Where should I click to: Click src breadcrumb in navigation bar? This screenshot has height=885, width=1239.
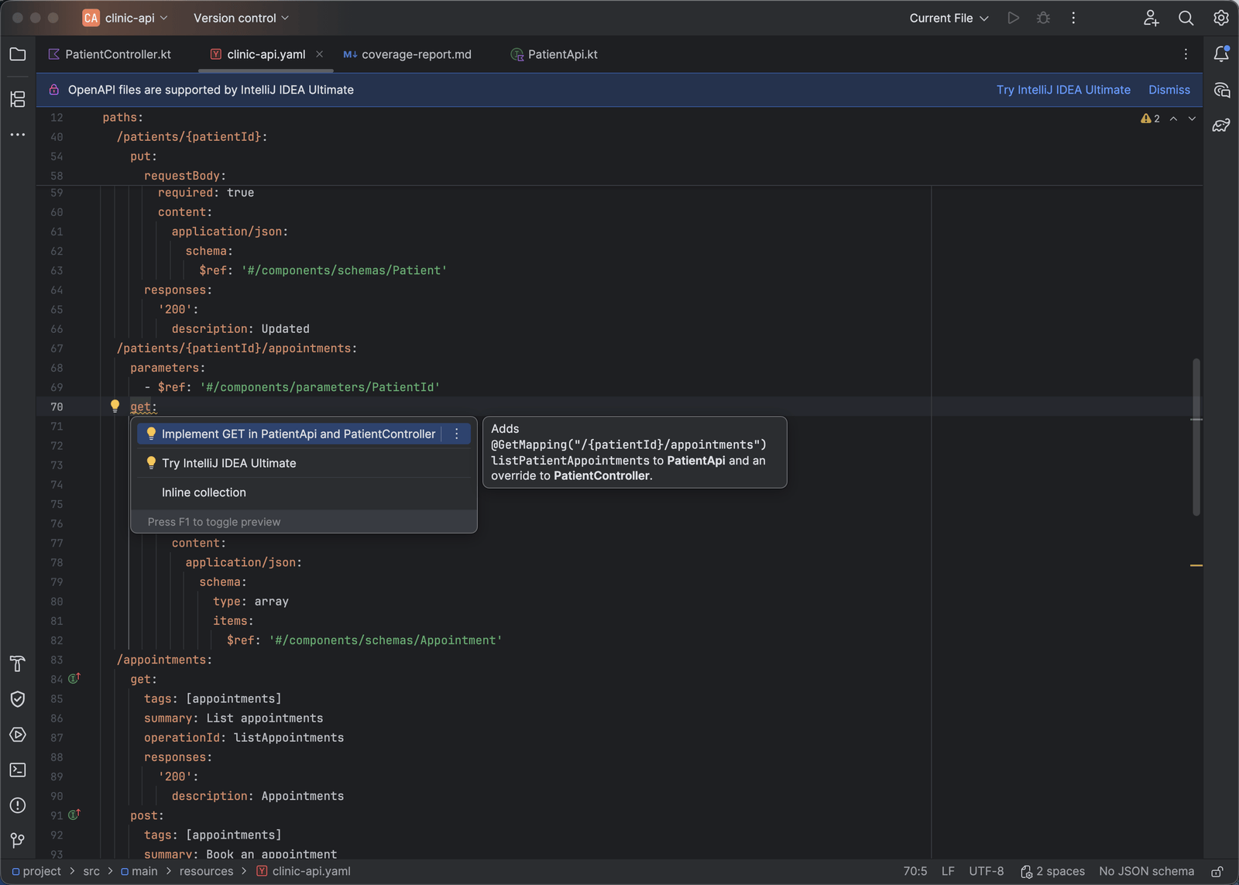click(91, 872)
